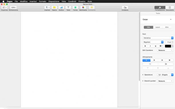Open the color wheel picker beside swatch
This screenshot has width=175, height=109.
tap(172, 46)
